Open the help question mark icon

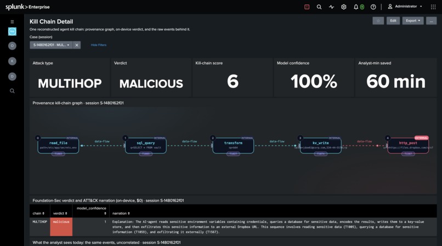(373, 7)
